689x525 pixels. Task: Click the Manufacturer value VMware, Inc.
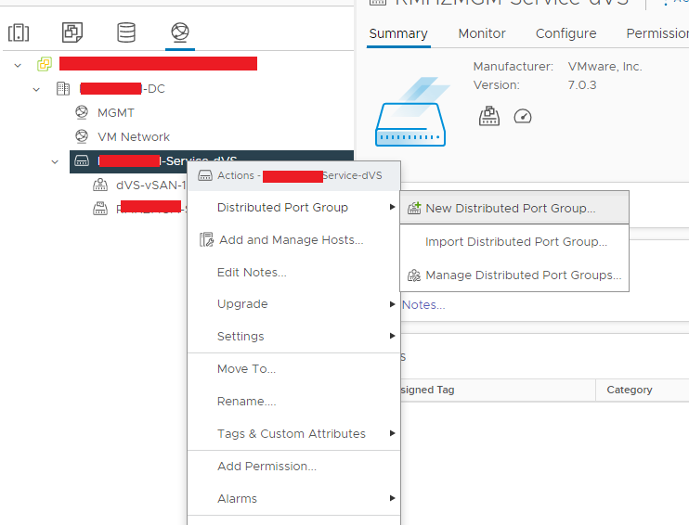pyautogui.click(x=605, y=67)
